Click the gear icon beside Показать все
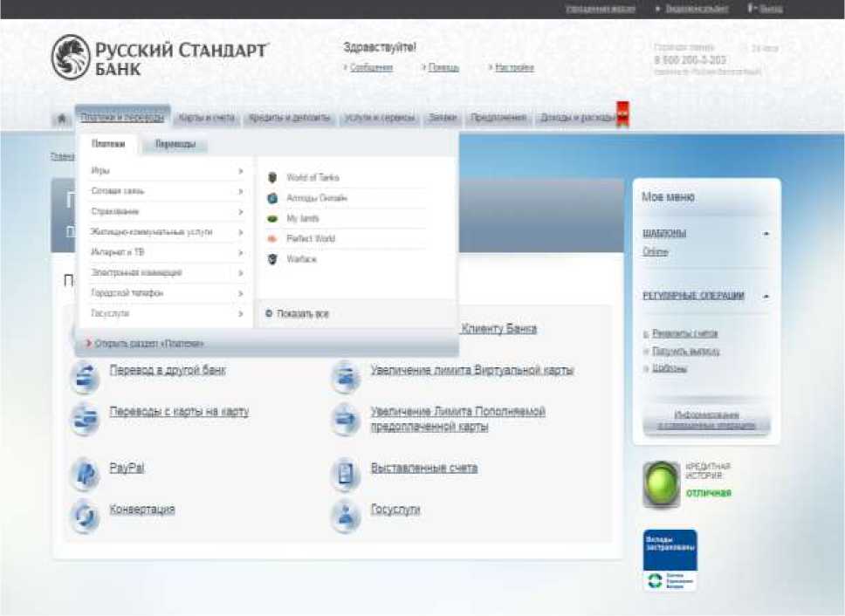The height and width of the screenshot is (616, 845). 269,313
